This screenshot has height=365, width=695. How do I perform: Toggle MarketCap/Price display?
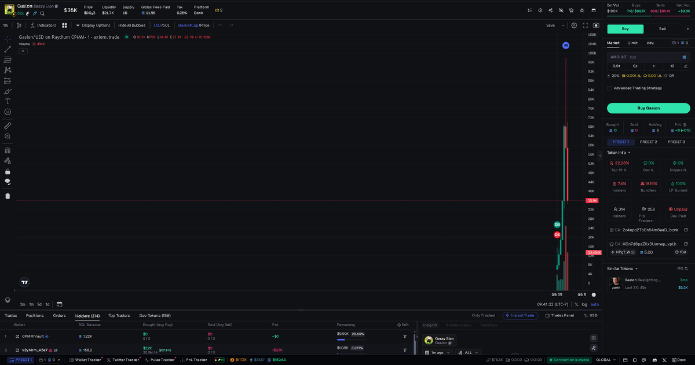(193, 25)
